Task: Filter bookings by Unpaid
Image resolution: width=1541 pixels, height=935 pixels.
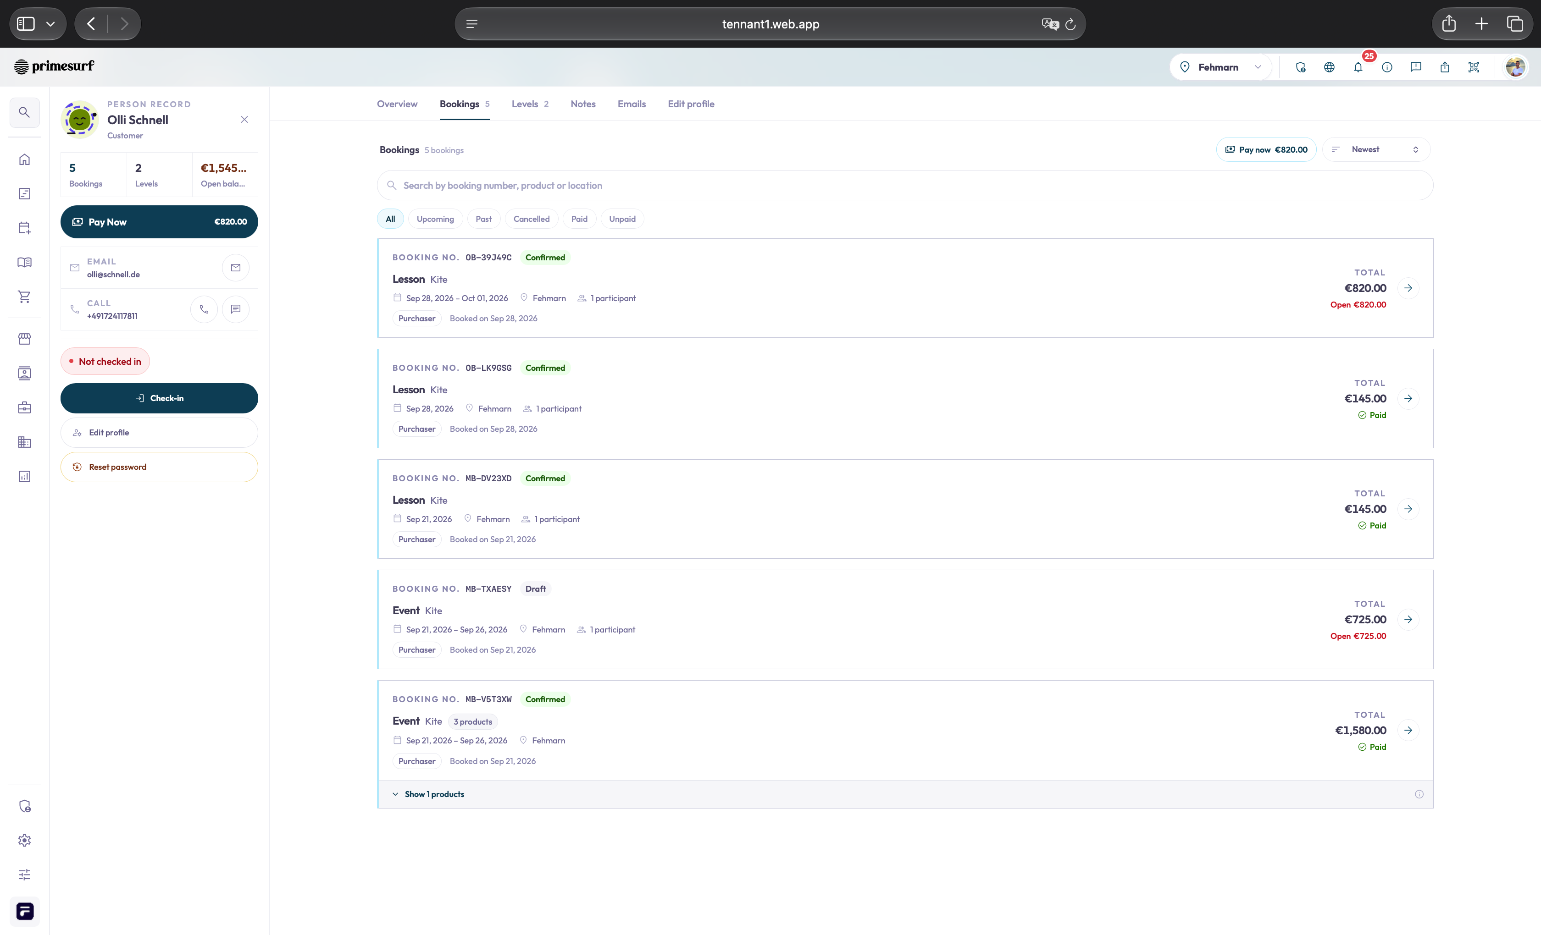Action: 622,219
